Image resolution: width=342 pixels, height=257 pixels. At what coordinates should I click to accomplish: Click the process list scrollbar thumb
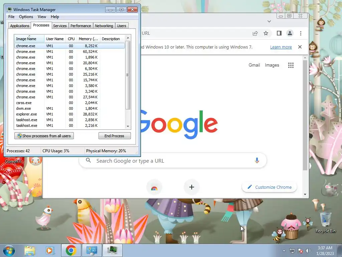pyautogui.click(x=128, y=75)
